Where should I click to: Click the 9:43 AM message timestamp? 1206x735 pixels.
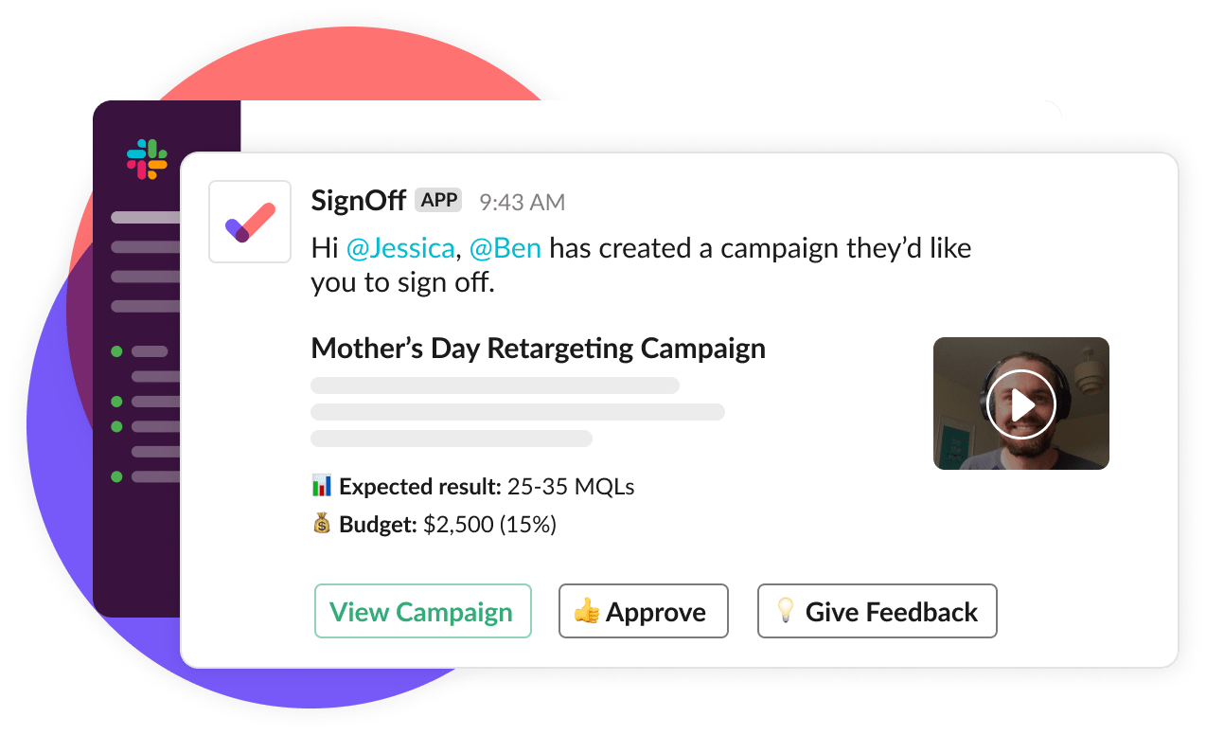coord(522,202)
